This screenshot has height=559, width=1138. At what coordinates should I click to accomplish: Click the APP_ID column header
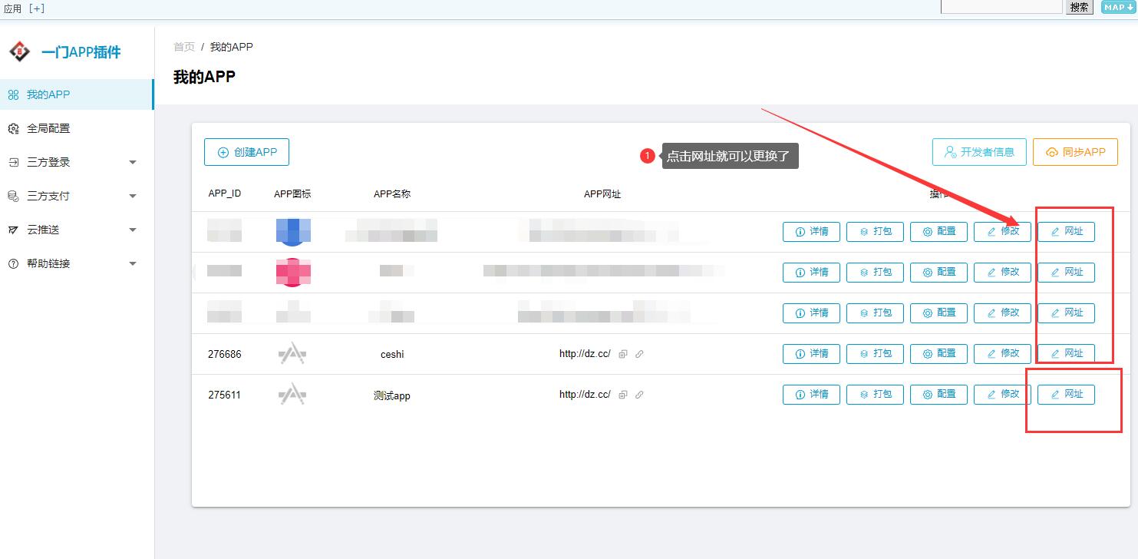click(225, 193)
